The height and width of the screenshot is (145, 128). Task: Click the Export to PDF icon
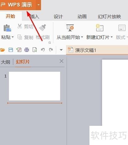(19, 50)
